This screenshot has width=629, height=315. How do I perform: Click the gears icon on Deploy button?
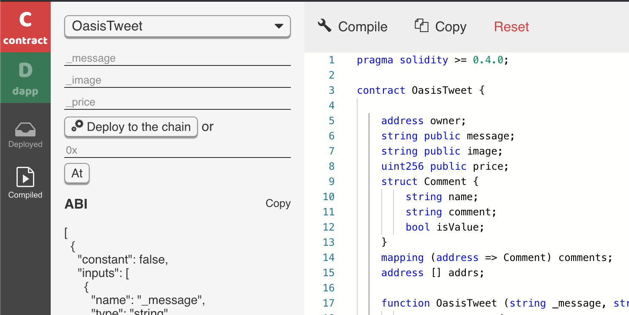(77, 126)
